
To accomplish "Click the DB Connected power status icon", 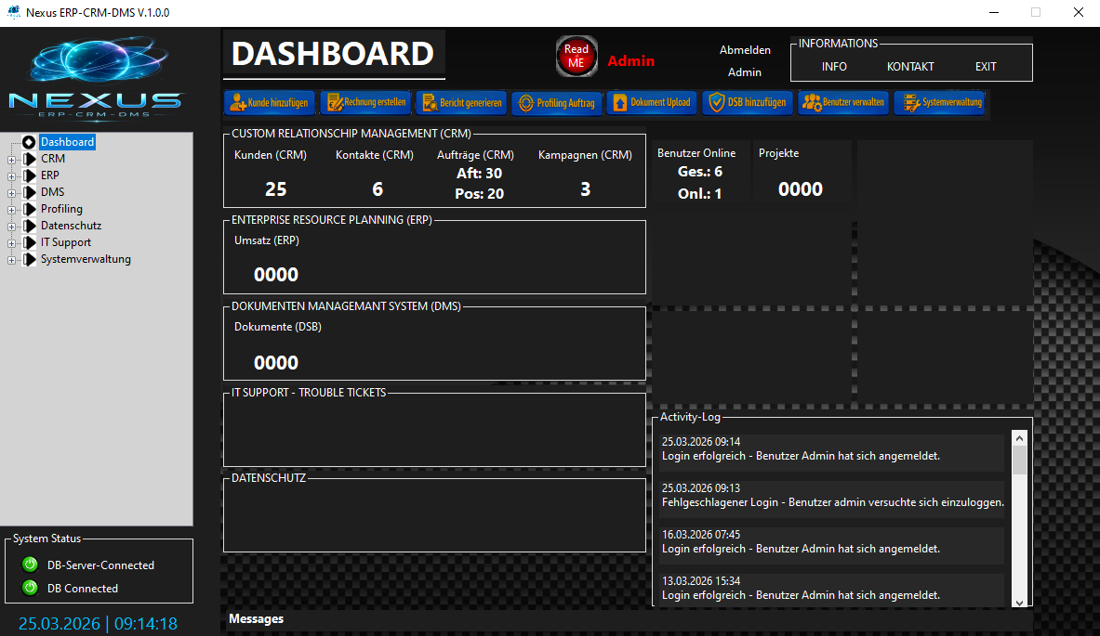I will 30,588.
